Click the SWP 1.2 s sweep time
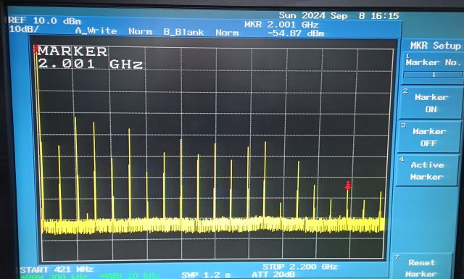Screen dimensions: 464x279 [x=206, y=275]
